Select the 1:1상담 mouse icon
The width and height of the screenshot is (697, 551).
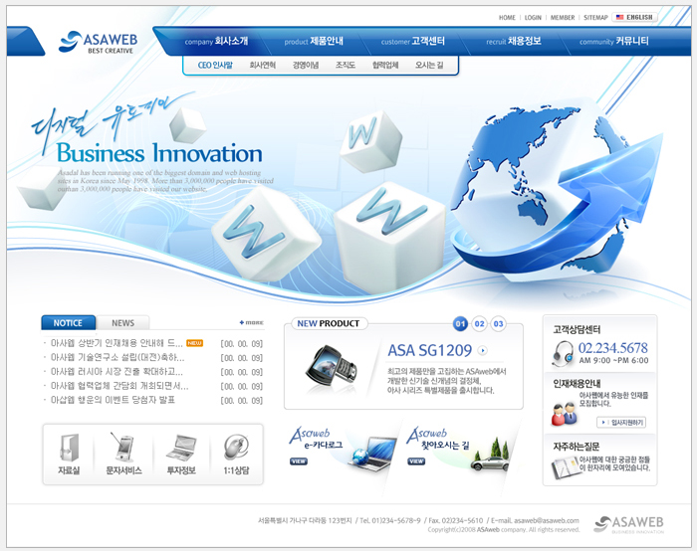click(x=236, y=448)
